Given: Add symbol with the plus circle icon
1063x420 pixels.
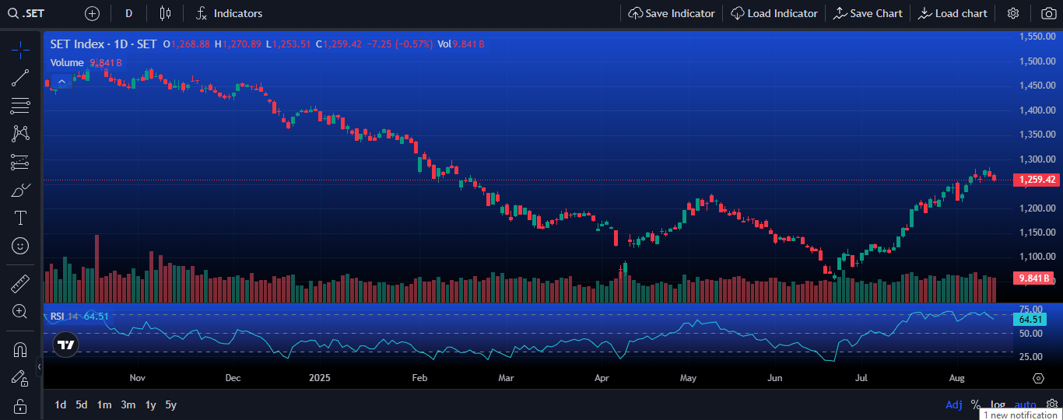Looking at the screenshot, I should point(93,13).
